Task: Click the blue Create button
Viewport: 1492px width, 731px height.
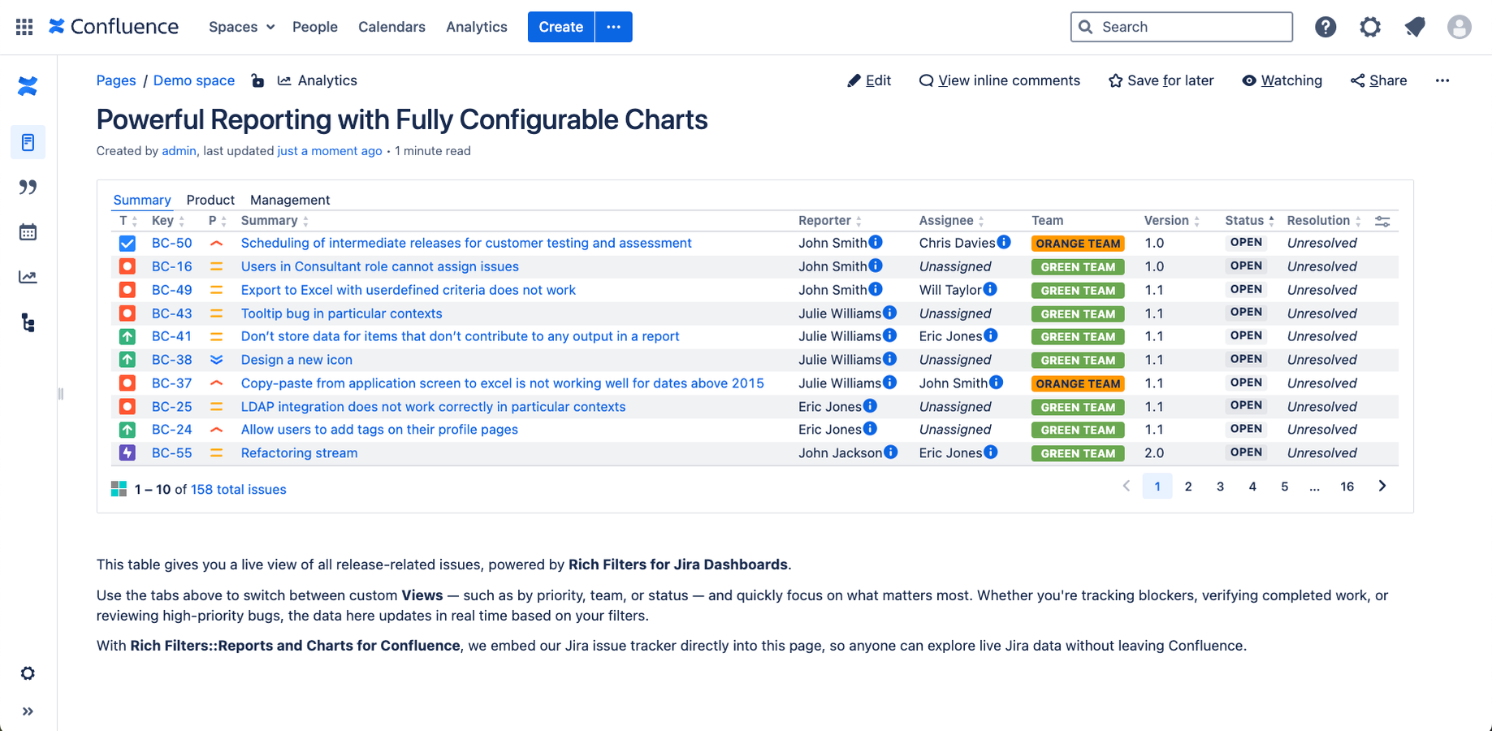Action: (561, 27)
